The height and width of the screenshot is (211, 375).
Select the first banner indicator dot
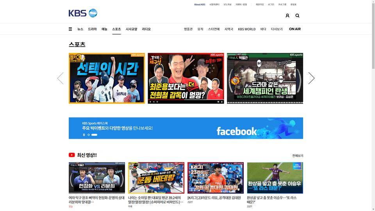click(89, 135)
